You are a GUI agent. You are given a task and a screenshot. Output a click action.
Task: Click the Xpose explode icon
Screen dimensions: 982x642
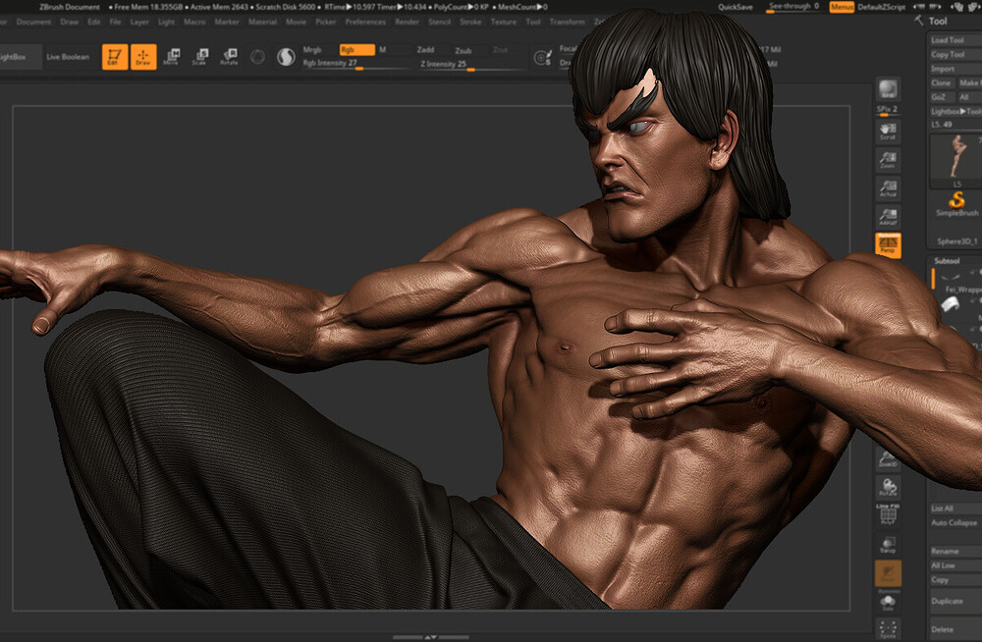[888, 629]
